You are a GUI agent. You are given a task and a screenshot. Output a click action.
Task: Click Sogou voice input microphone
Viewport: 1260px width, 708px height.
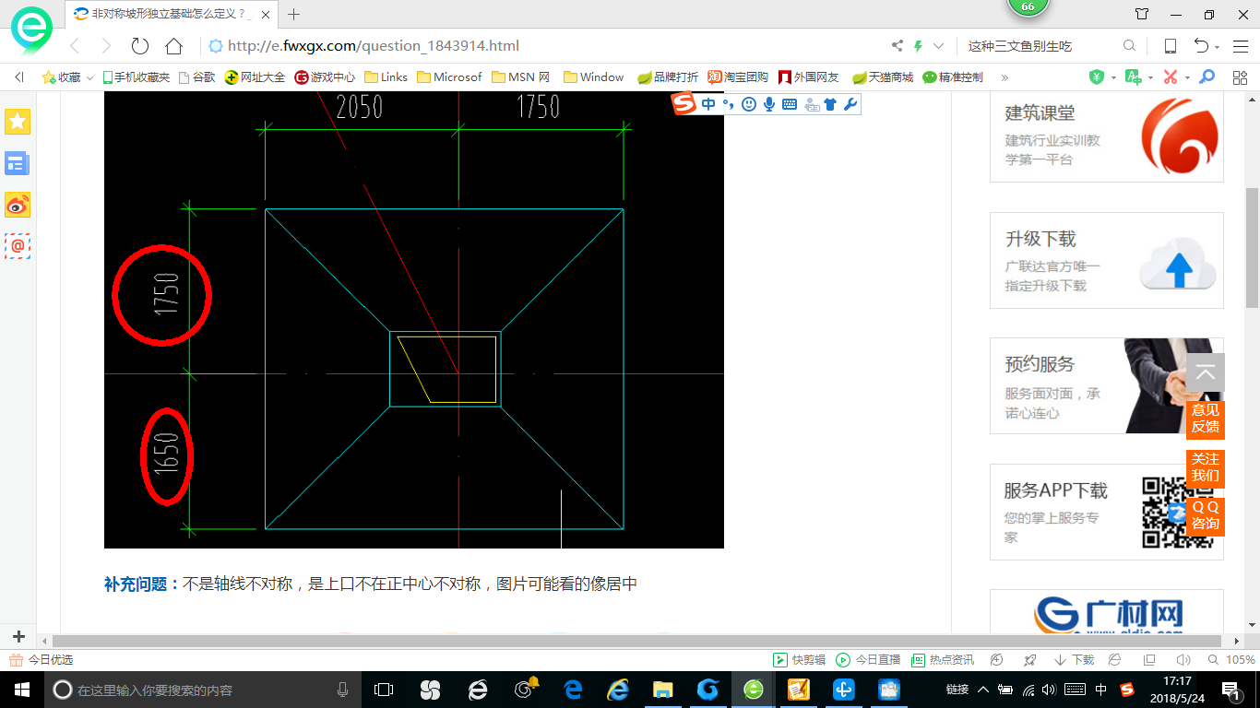[x=769, y=104]
